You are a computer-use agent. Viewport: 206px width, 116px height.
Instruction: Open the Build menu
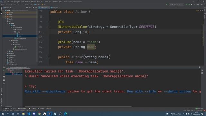(x=39, y=2)
